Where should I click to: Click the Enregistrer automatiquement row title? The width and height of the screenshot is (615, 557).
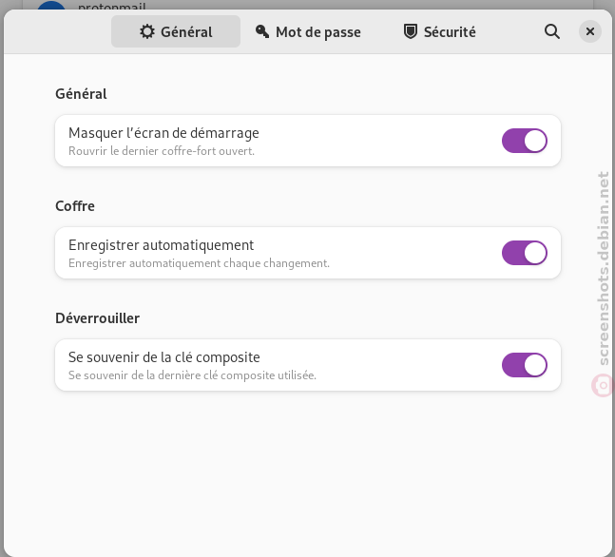click(161, 245)
